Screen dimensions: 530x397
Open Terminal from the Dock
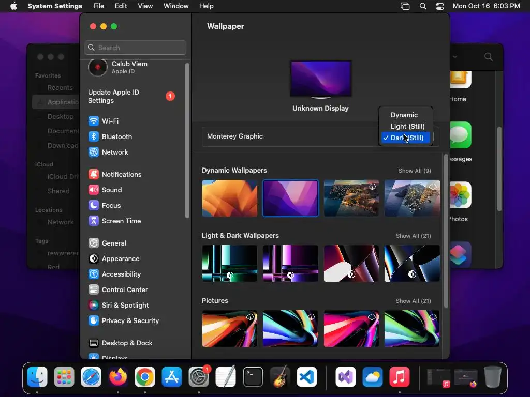253,376
